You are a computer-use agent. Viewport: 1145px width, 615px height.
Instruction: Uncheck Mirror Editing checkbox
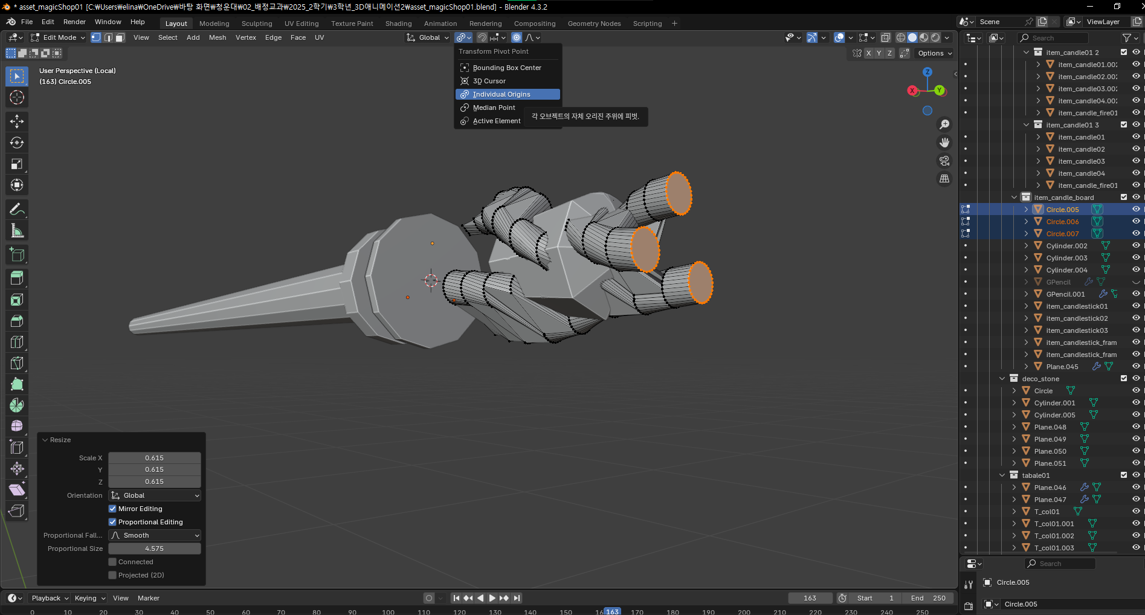[112, 509]
